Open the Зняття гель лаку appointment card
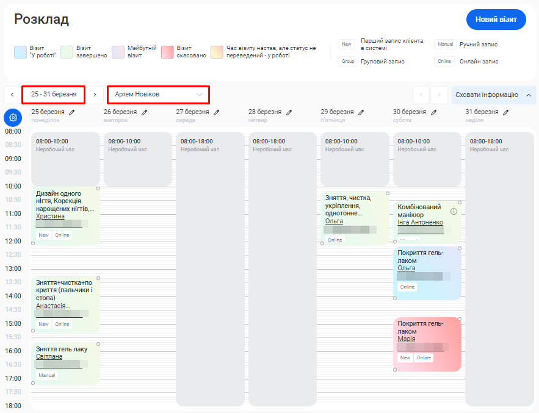The height and width of the screenshot is (413, 539). (x=64, y=363)
